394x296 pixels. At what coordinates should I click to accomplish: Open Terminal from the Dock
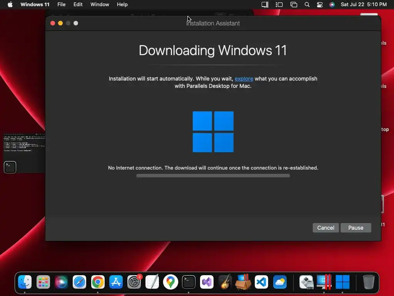point(189,282)
